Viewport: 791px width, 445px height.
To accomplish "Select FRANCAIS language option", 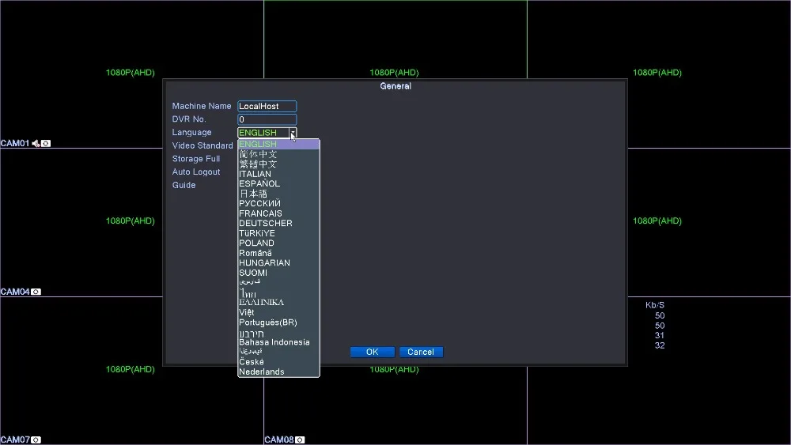I will (x=278, y=213).
